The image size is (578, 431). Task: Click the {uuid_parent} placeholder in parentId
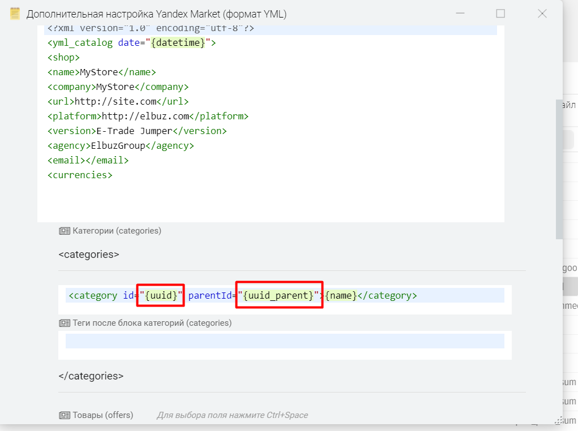pos(279,295)
